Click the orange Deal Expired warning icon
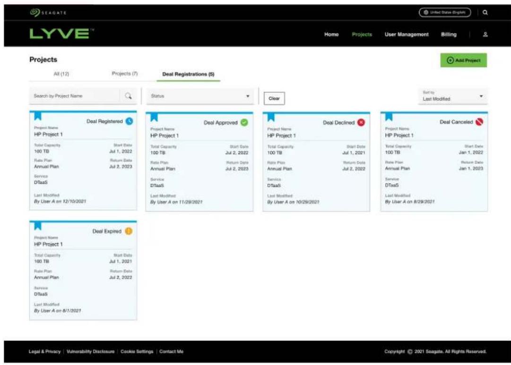This screenshot has width=511, height=365. (129, 231)
